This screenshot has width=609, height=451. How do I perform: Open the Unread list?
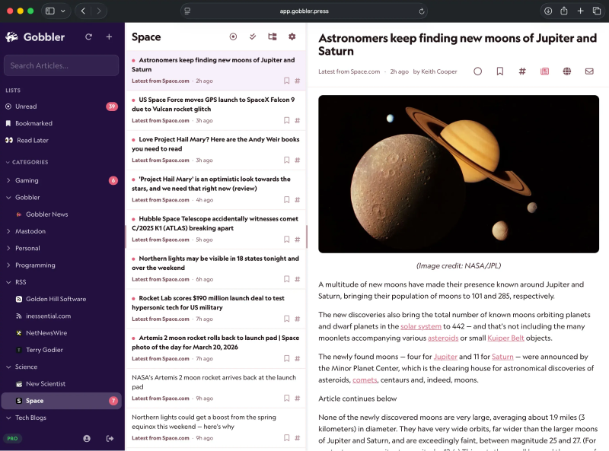click(x=62, y=106)
